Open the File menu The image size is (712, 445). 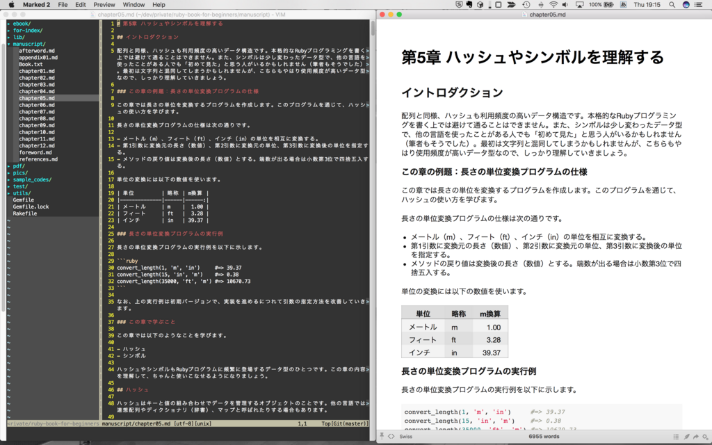pyautogui.click(x=63, y=5)
